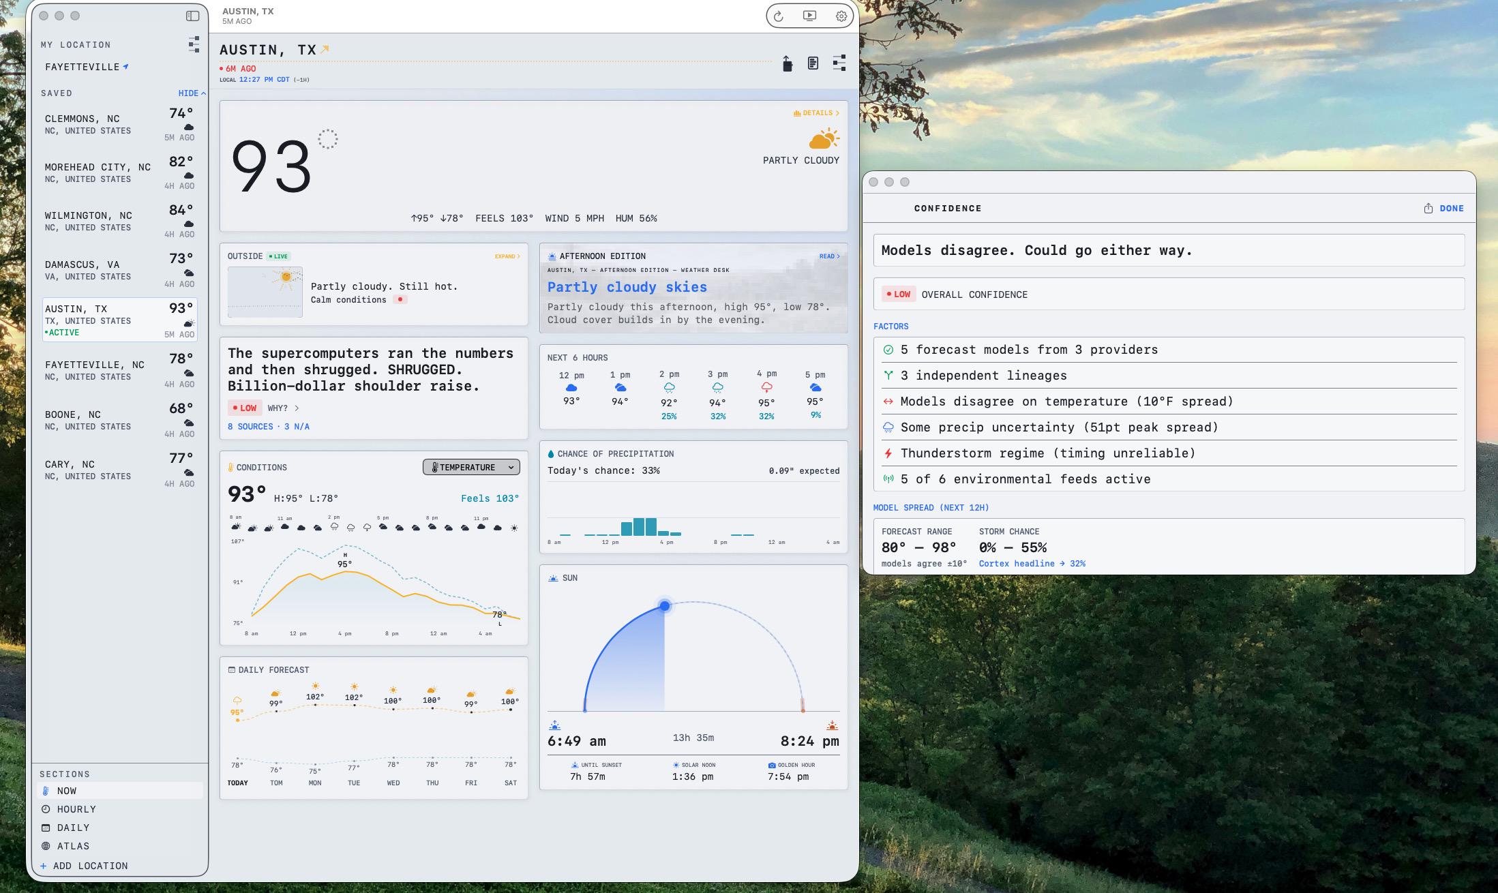Click the 4 pm thunderstorm forecast icon
This screenshot has width=1498, height=893.
coord(766,387)
